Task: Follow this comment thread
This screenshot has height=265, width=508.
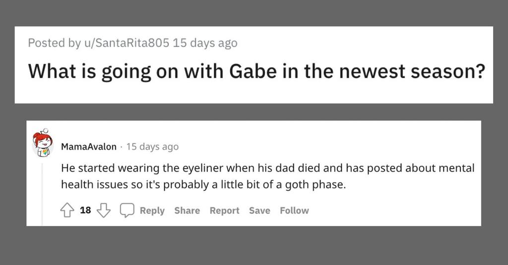Action: click(294, 211)
